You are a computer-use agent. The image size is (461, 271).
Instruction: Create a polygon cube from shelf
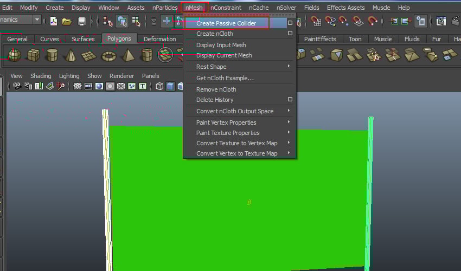(33, 55)
